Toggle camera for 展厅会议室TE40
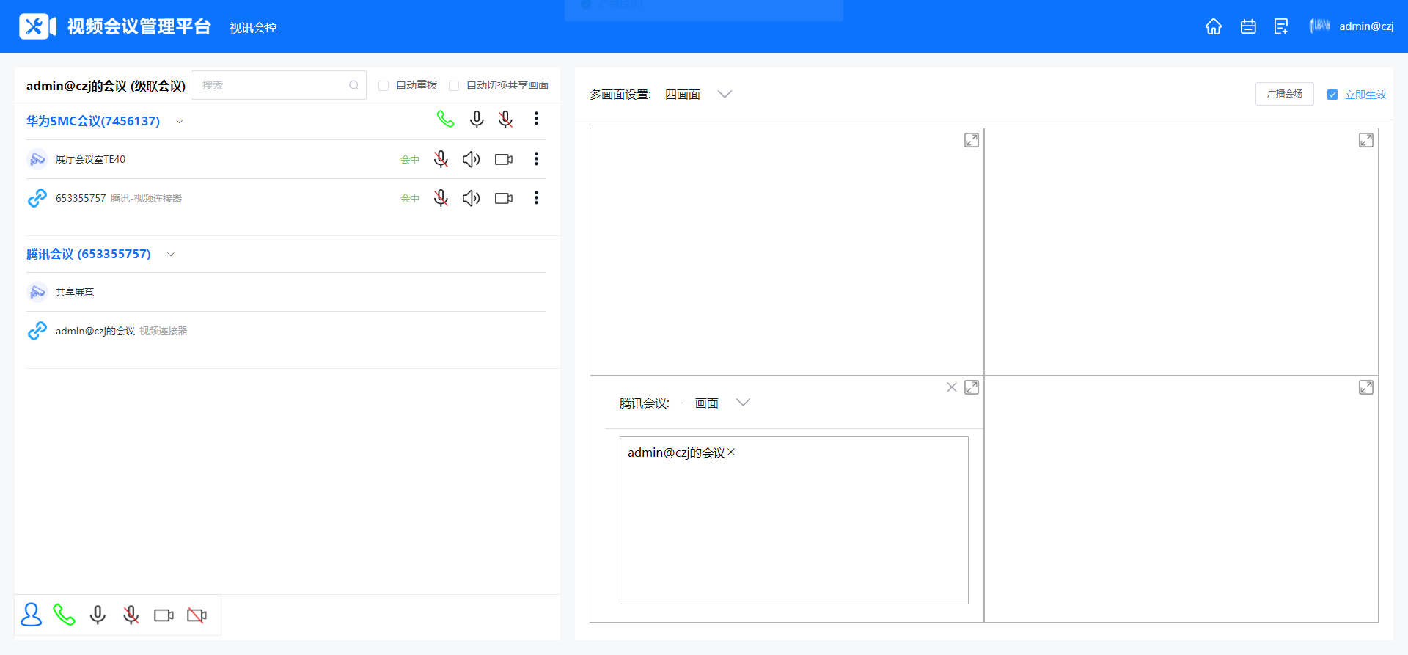 504,159
